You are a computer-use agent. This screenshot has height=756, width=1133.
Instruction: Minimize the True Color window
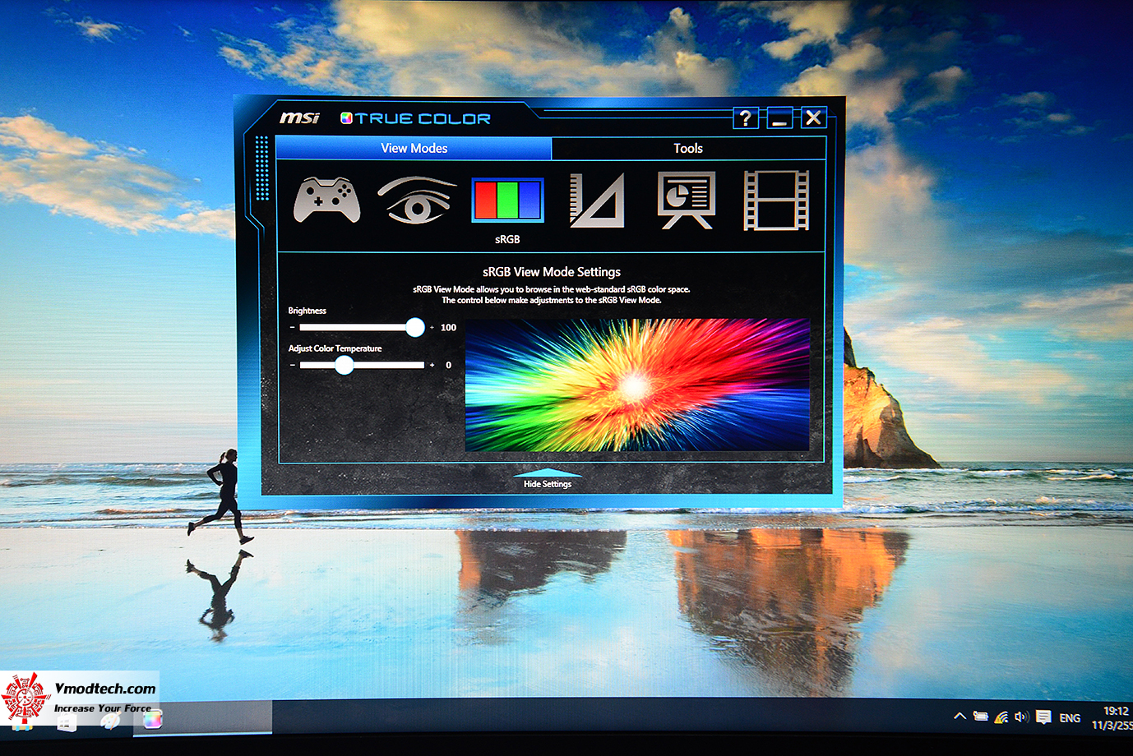pos(779,118)
